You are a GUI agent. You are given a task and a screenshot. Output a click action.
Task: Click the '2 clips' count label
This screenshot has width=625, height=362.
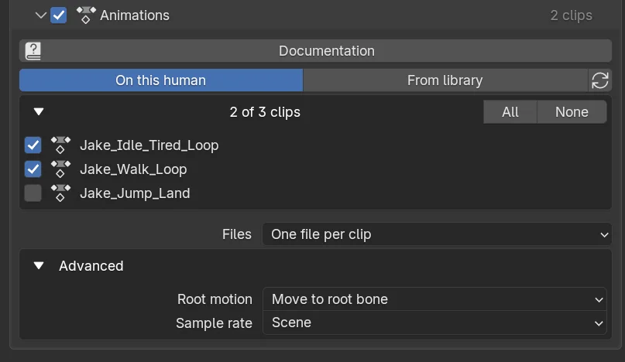click(x=572, y=15)
